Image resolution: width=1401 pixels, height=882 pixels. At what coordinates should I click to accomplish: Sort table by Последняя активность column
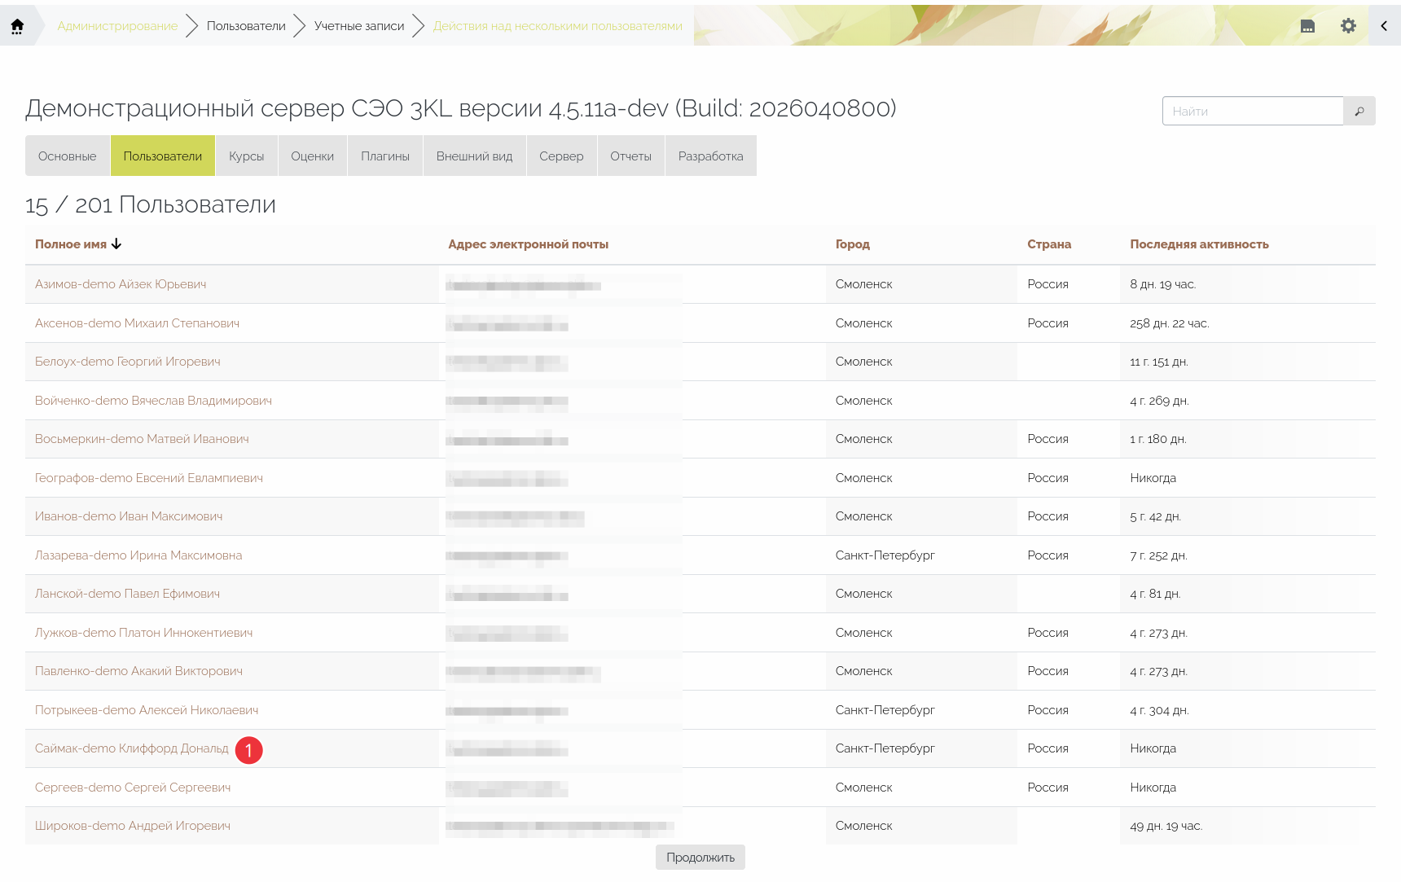coord(1198,244)
